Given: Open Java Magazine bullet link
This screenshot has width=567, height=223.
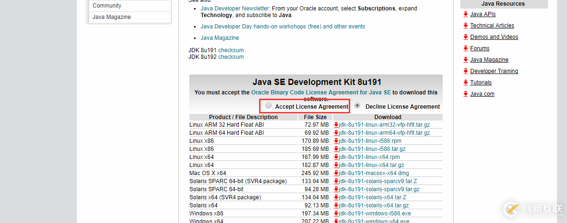Looking at the screenshot, I should point(220,38).
